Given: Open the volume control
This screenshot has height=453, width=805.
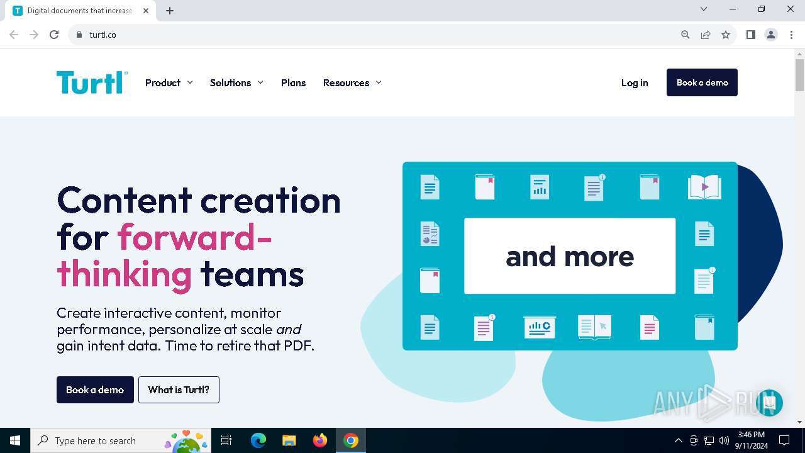Looking at the screenshot, I should coord(724,440).
